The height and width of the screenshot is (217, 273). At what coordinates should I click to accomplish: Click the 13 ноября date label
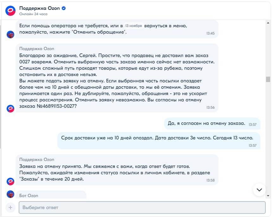tap(134, 26)
